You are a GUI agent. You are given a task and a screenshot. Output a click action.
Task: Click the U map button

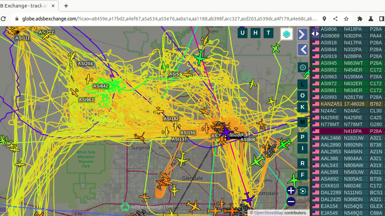[242, 33]
